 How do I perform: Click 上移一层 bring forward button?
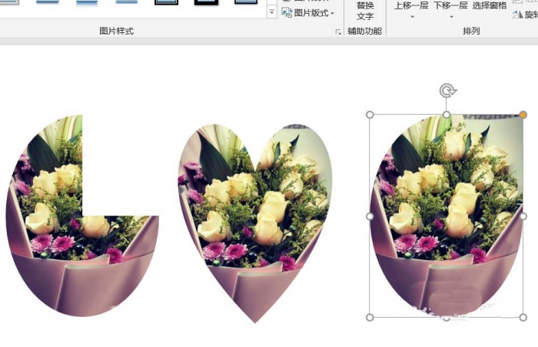coord(411,5)
